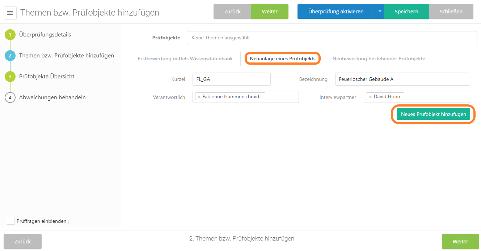The image size is (481, 251).
Task: Click into Bezeichnung input field
Action: click(402, 79)
